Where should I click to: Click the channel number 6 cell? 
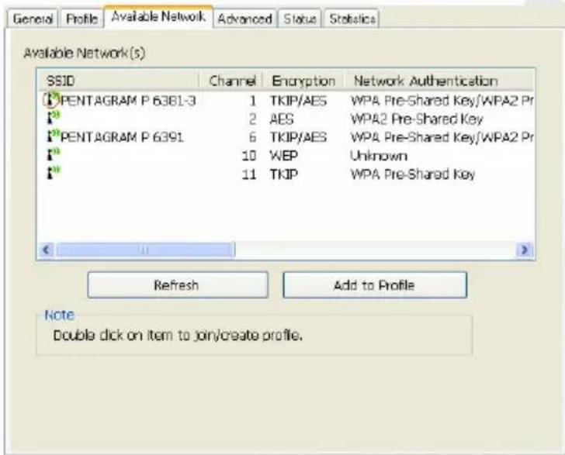pyautogui.click(x=252, y=137)
